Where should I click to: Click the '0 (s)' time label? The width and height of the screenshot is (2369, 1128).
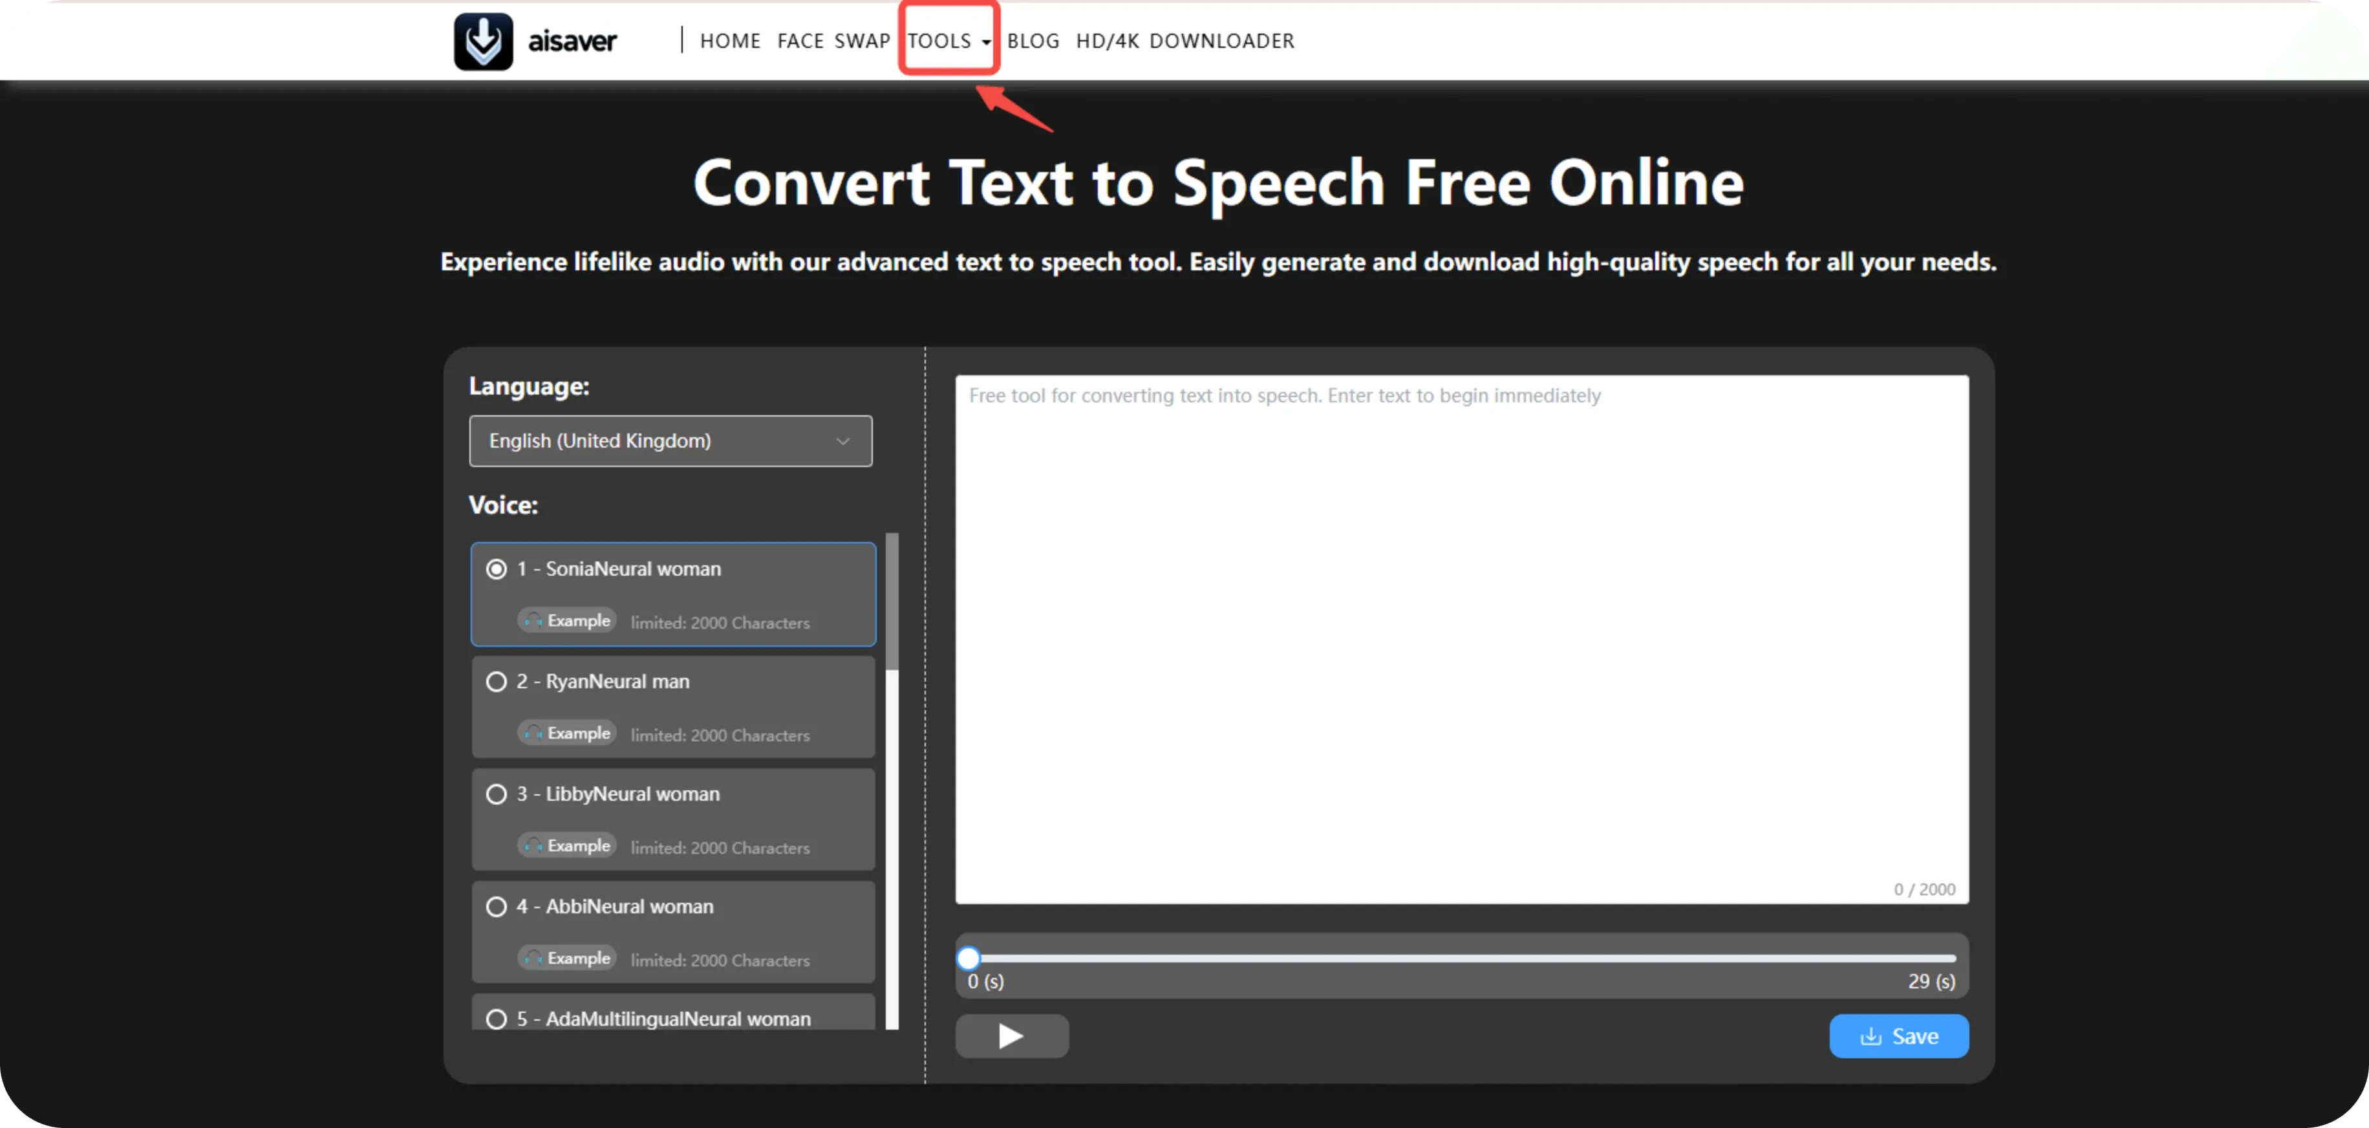pyautogui.click(x=986, y=981)
